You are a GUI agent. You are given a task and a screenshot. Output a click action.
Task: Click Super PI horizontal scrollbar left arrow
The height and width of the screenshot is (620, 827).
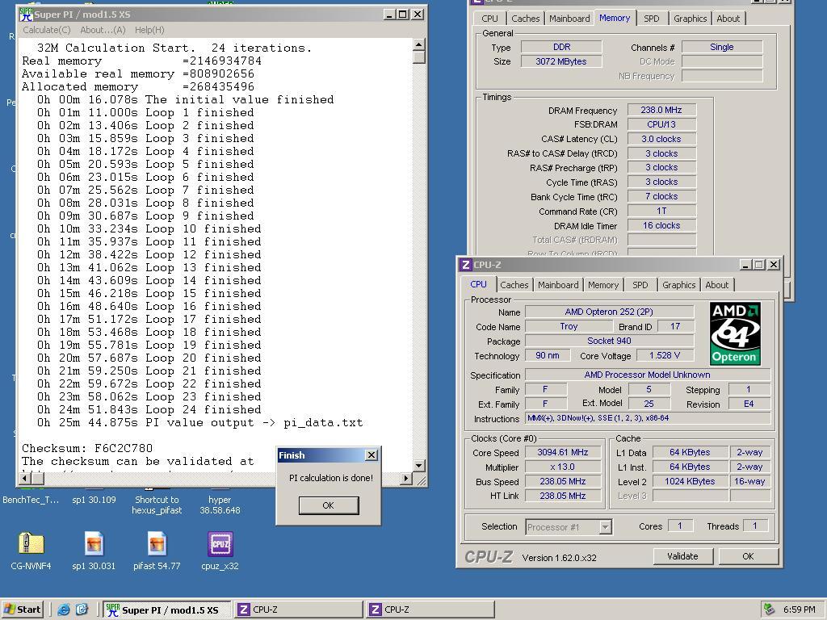click(25, 478)
